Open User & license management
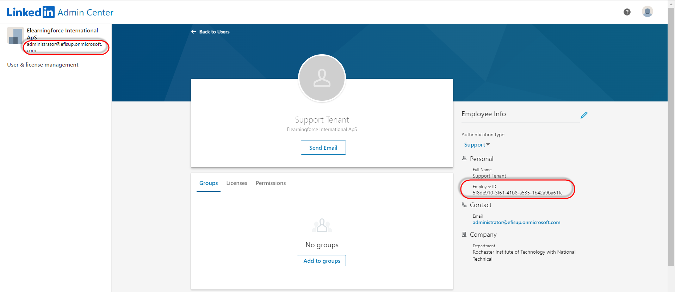The image size is (675, 292). pyautogui.click(x=43, y=65)
